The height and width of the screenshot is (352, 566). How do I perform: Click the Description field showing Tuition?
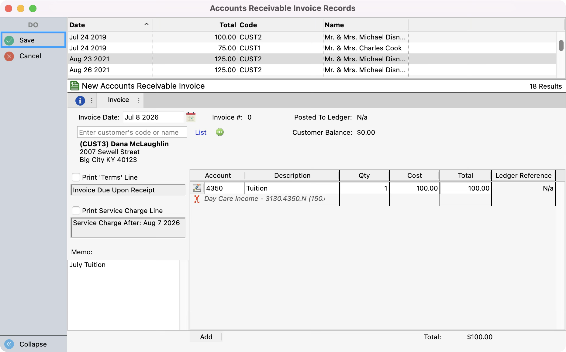pos(292,188)
